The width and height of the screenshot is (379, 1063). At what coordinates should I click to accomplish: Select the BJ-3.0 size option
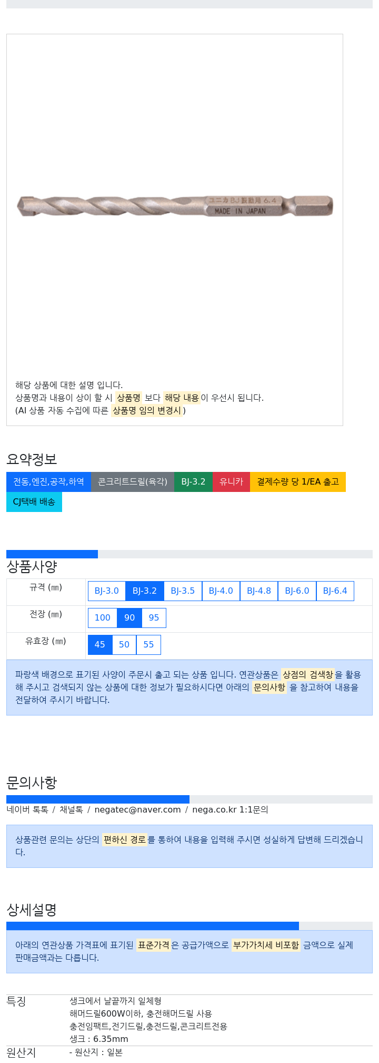coord(107,591)
